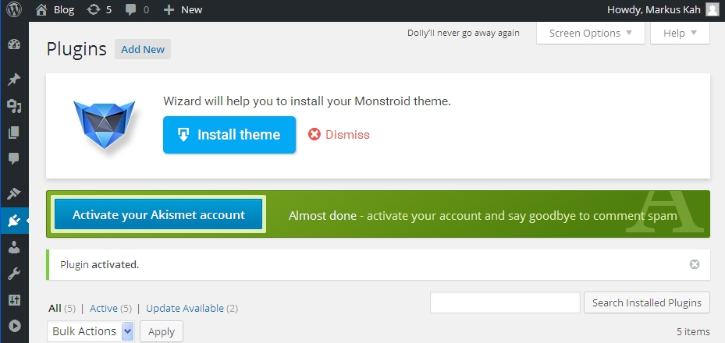This screenshot has width=725, height=343.
Task: Open Appearance via the paintbrush icon
Action: click(x=14, y=194)
